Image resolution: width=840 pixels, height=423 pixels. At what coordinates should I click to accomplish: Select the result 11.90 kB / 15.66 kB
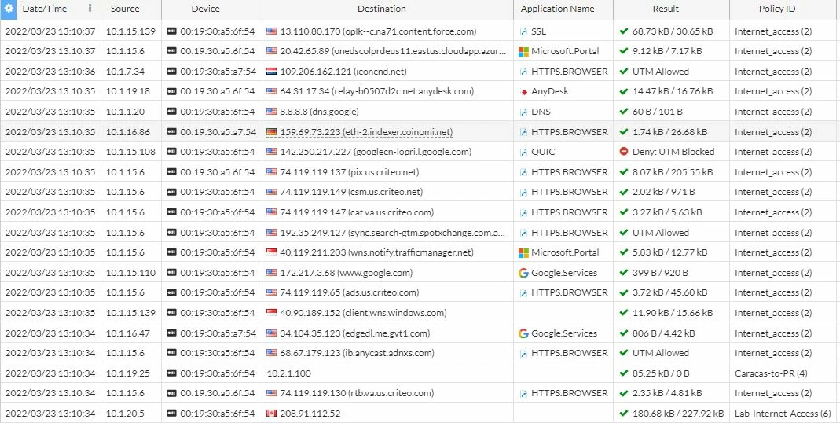tap(673, 313)
